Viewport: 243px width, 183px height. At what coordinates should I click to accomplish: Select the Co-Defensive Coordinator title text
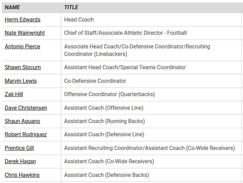(95, 81)
